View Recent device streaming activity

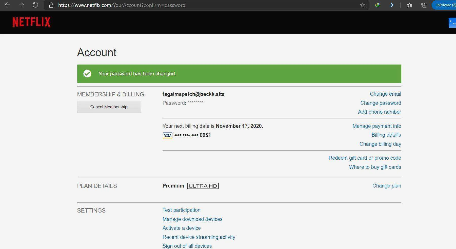[x=199, y=237]
